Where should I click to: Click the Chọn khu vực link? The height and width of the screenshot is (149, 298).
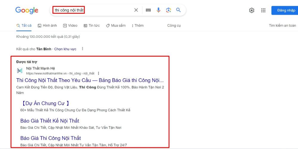point(65,49)
